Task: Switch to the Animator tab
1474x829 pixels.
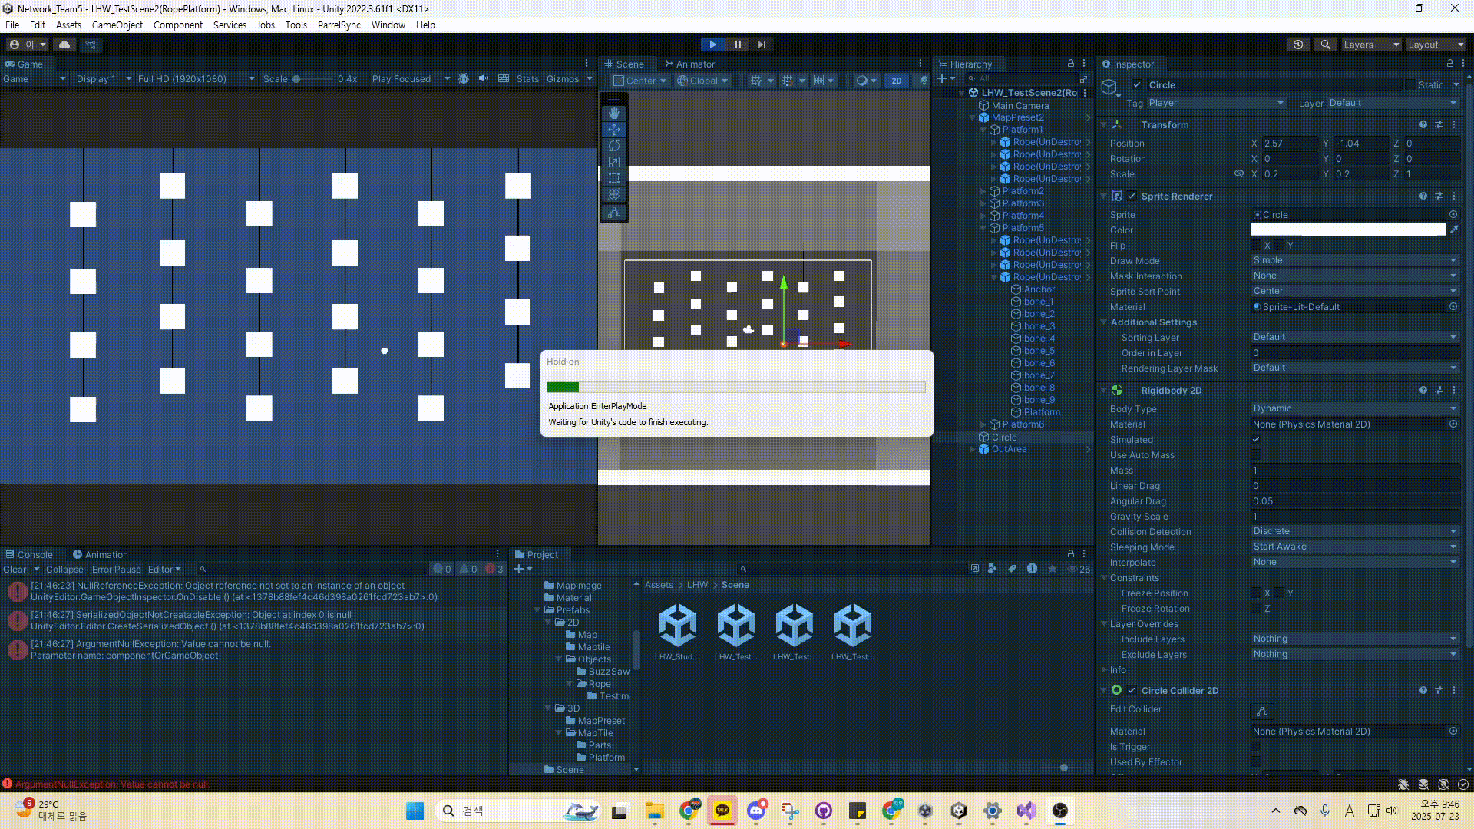Action: pos(690,64)
